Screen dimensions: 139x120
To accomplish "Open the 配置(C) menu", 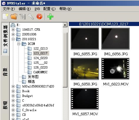I will [x=49, y=9].
